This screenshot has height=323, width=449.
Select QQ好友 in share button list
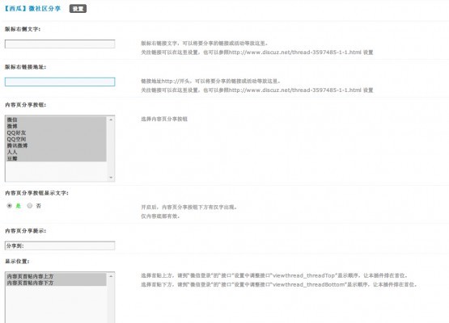(x=57, y=132)
